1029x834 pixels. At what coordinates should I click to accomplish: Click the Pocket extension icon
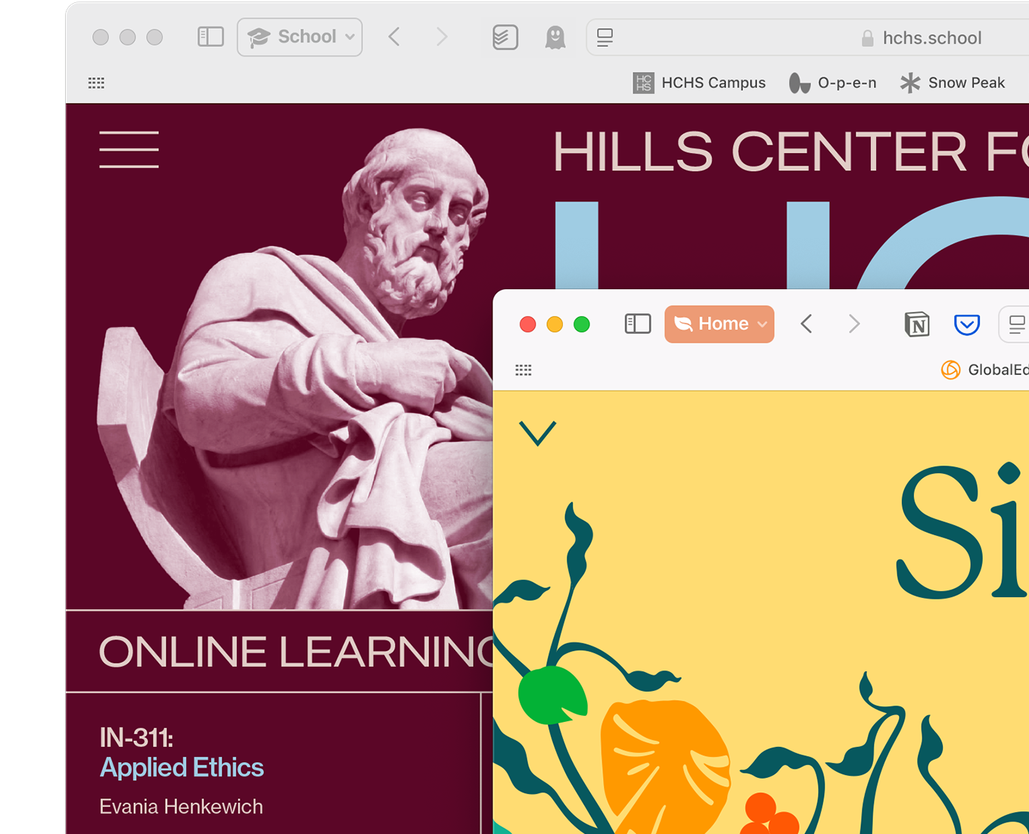(967, 325)
